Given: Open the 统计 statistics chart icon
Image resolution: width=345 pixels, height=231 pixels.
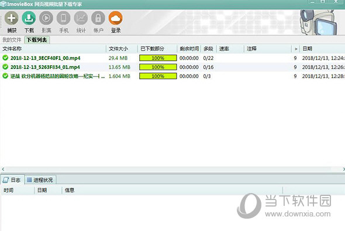Looking at the screenshot, I should [x=81, y=18].
